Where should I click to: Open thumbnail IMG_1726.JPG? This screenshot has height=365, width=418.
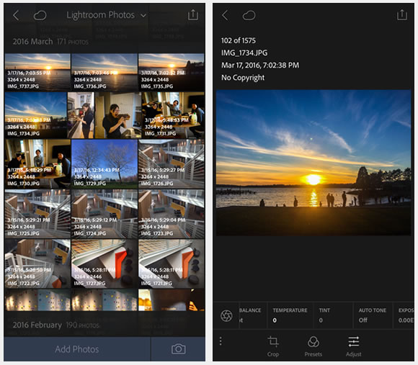[x=172, y=163]
